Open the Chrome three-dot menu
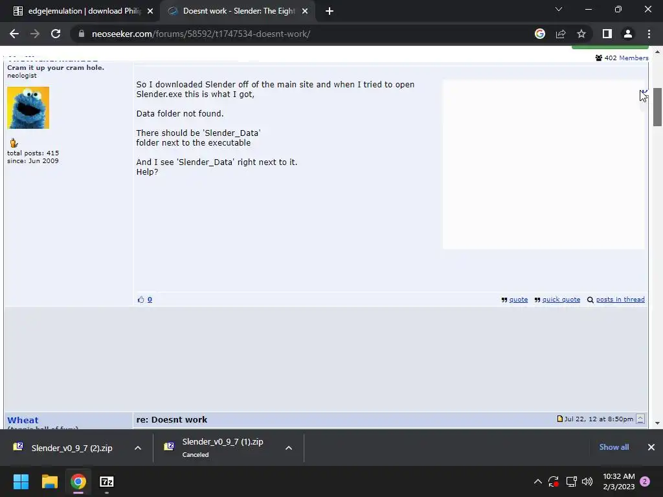Screen dimensions: 663x497 (649, 34)
